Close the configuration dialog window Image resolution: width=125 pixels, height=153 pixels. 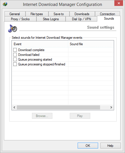pyautogui.click(x=119, y=3)
